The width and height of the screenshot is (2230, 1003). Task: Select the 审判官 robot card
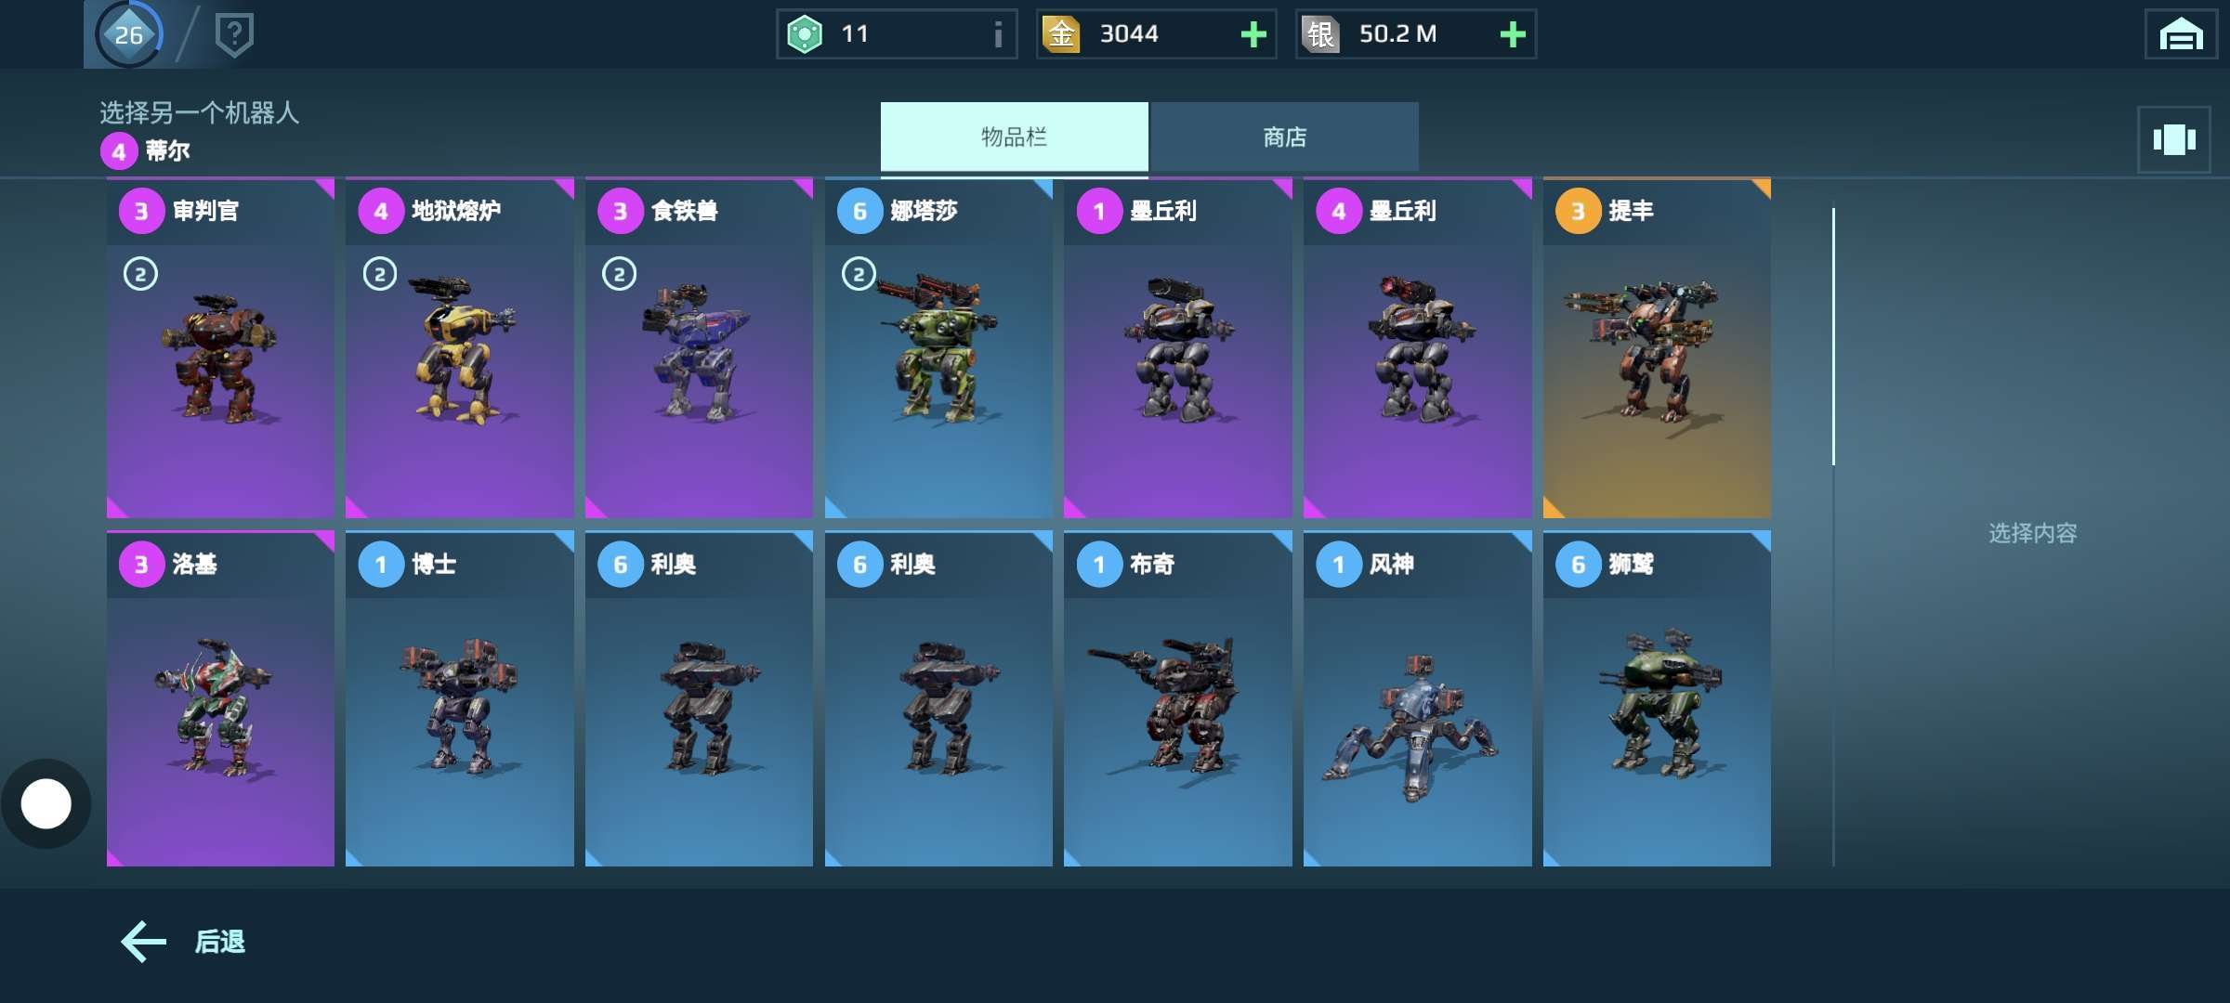click(220, 348)
